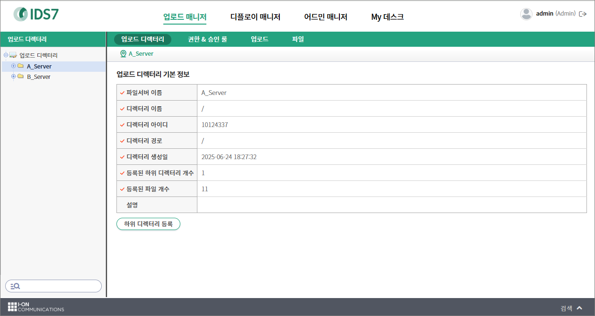Image resolution: width=595 pixels, height=316 pixels.
Task: Click the A_Server folder icon in tree
Action: [x=20, y=66]
